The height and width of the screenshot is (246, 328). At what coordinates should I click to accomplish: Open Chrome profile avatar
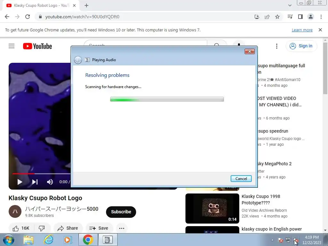(311, 17)
